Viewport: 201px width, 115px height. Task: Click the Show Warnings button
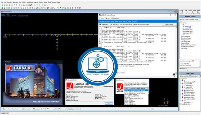tap(169, 24)
